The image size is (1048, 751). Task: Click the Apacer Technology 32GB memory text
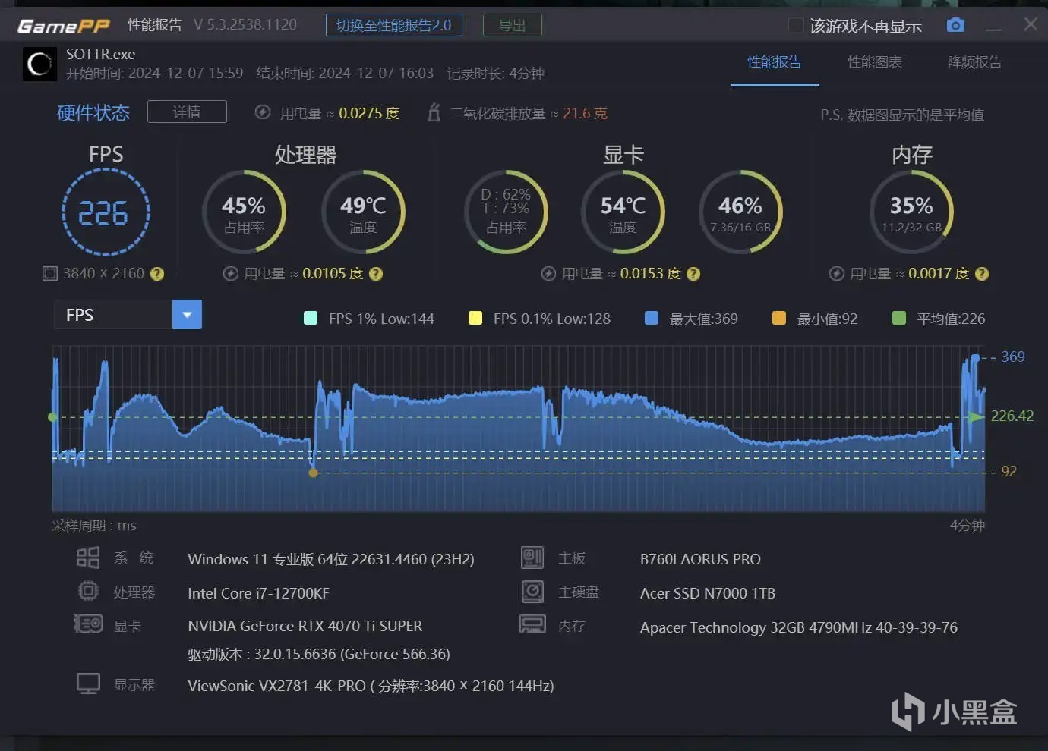pos(799,627)
